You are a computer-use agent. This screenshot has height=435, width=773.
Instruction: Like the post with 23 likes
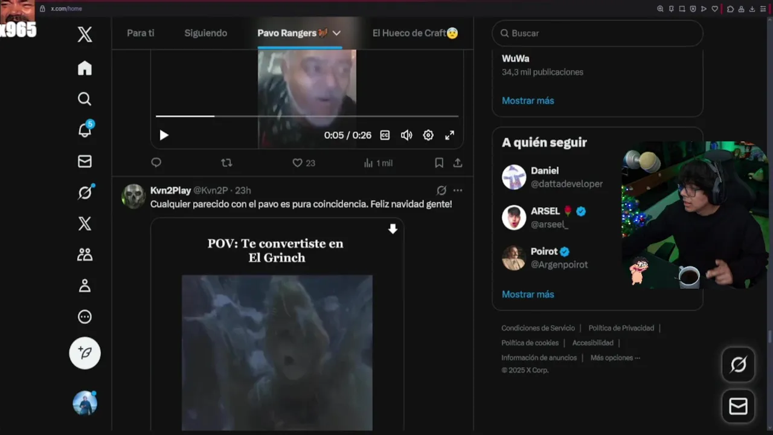[304, 163]
